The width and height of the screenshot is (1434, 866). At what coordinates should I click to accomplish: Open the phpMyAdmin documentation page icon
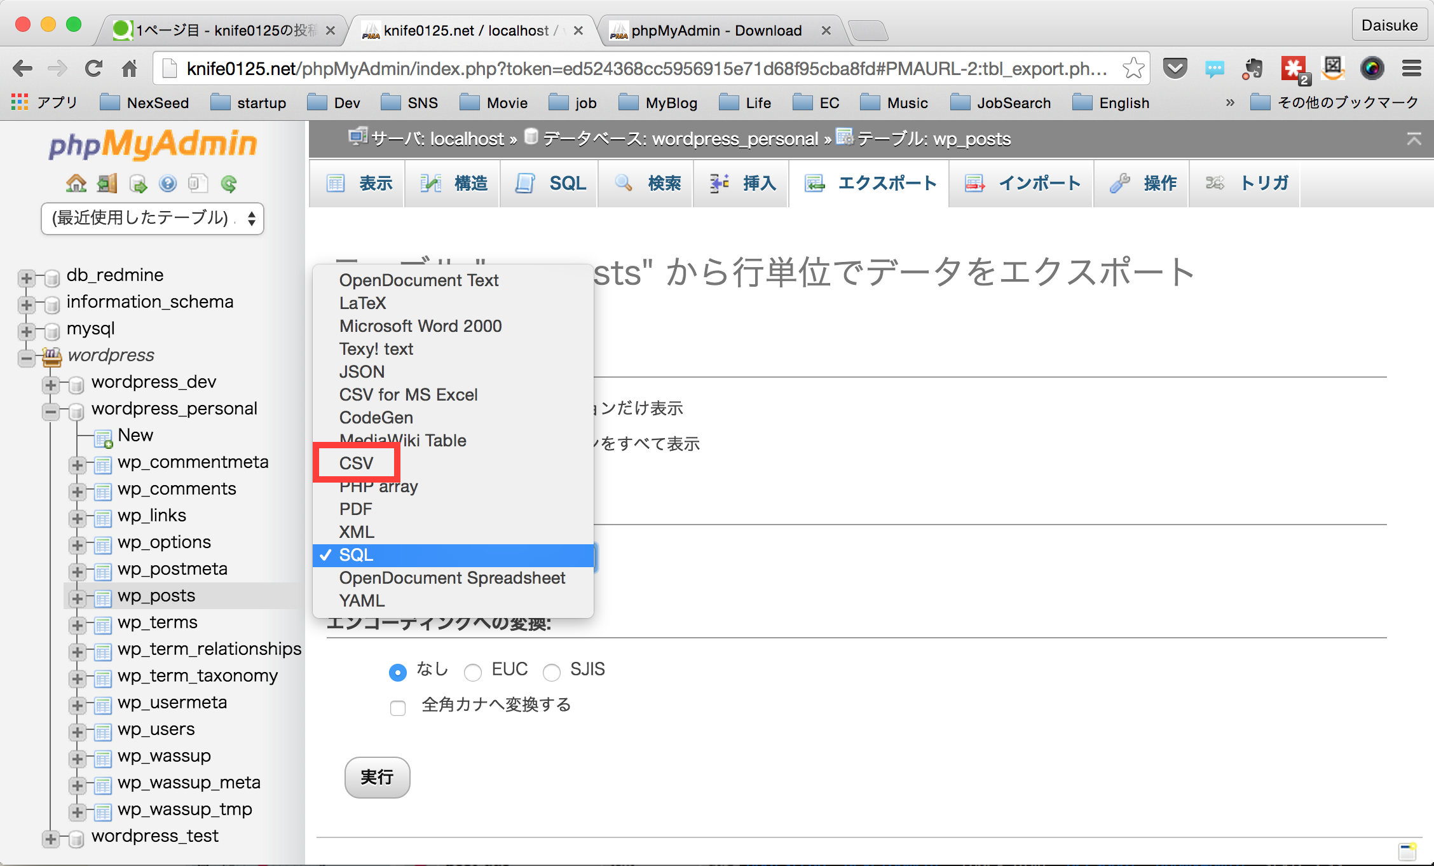point(198,184)
